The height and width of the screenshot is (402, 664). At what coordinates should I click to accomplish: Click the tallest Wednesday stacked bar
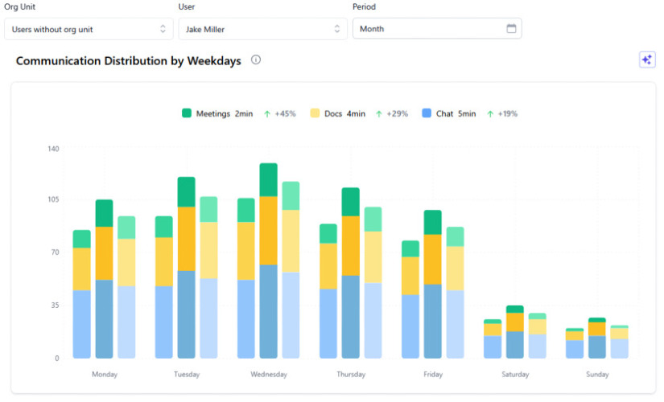coord(269,260)
